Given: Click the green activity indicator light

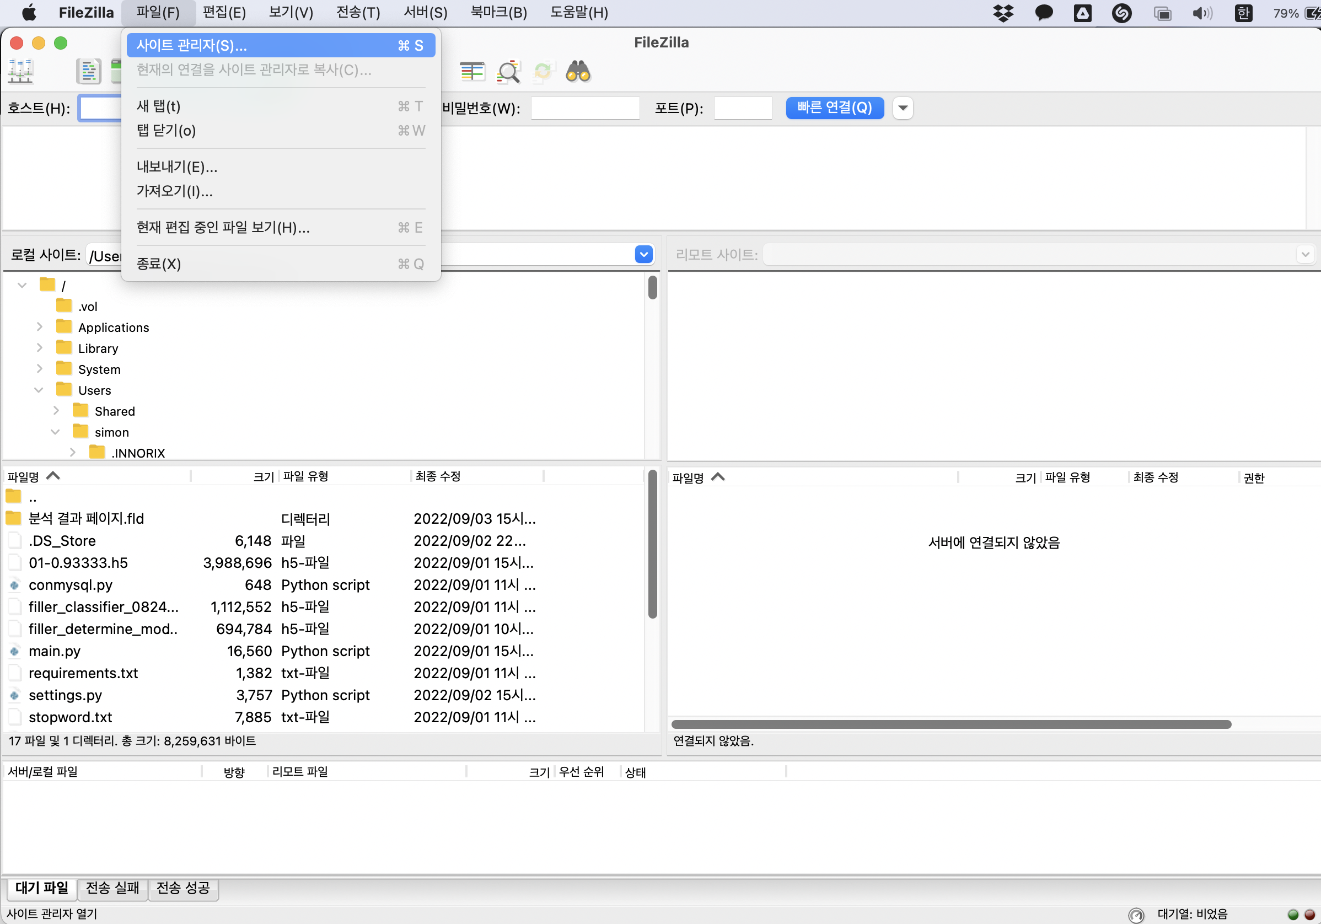Looking at the screenshot, I should click(1293, 914).
